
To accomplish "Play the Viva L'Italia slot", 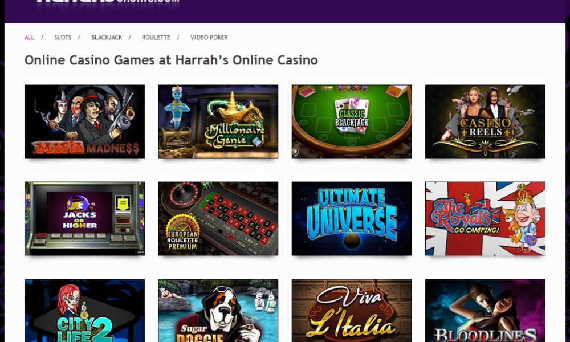I will [352, 311].
